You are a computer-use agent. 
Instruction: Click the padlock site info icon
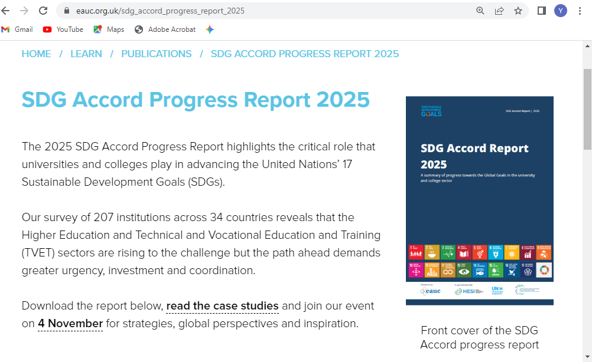tap(66, 11)
